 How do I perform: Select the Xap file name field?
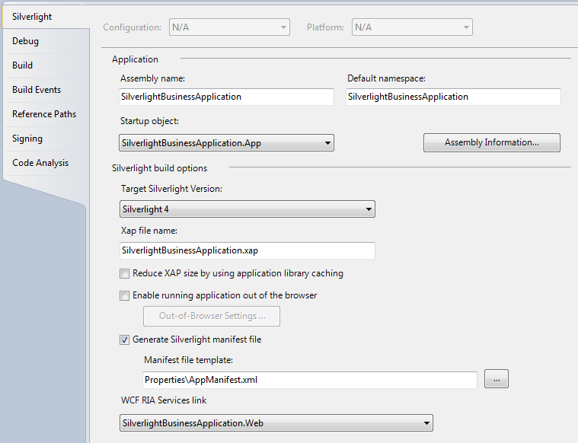pos(247,250)
